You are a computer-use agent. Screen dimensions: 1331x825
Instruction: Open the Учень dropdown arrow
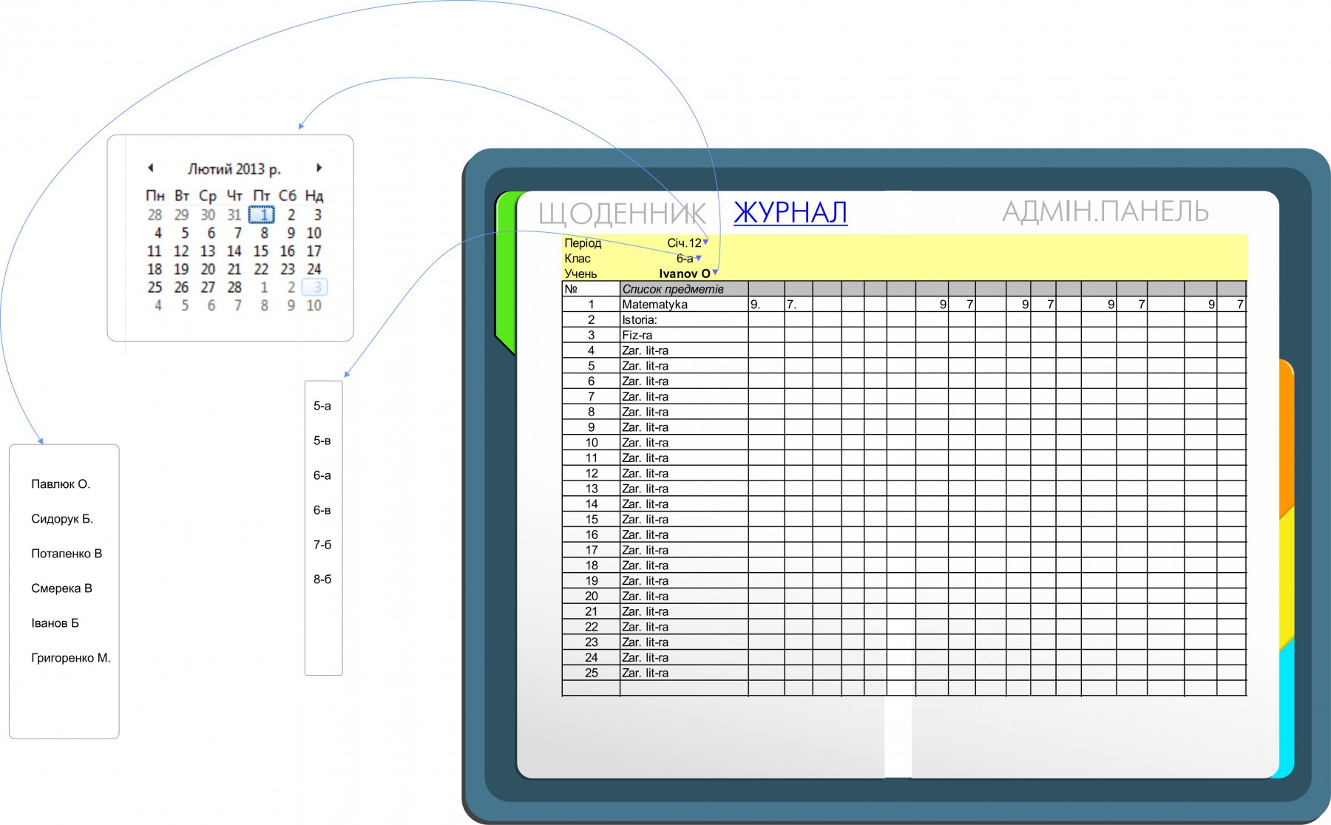tap(715, 273)
